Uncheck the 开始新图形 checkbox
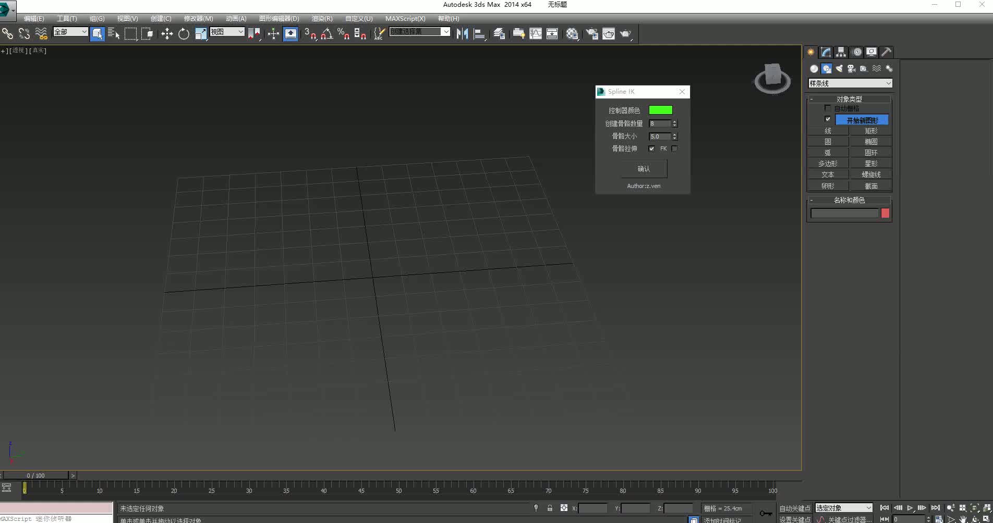This screenshot has width=993, height=523. [x=828, y=119]
